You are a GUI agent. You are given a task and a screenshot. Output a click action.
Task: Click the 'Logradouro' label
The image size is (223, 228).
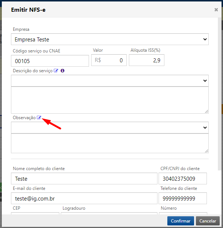(74, 208)
